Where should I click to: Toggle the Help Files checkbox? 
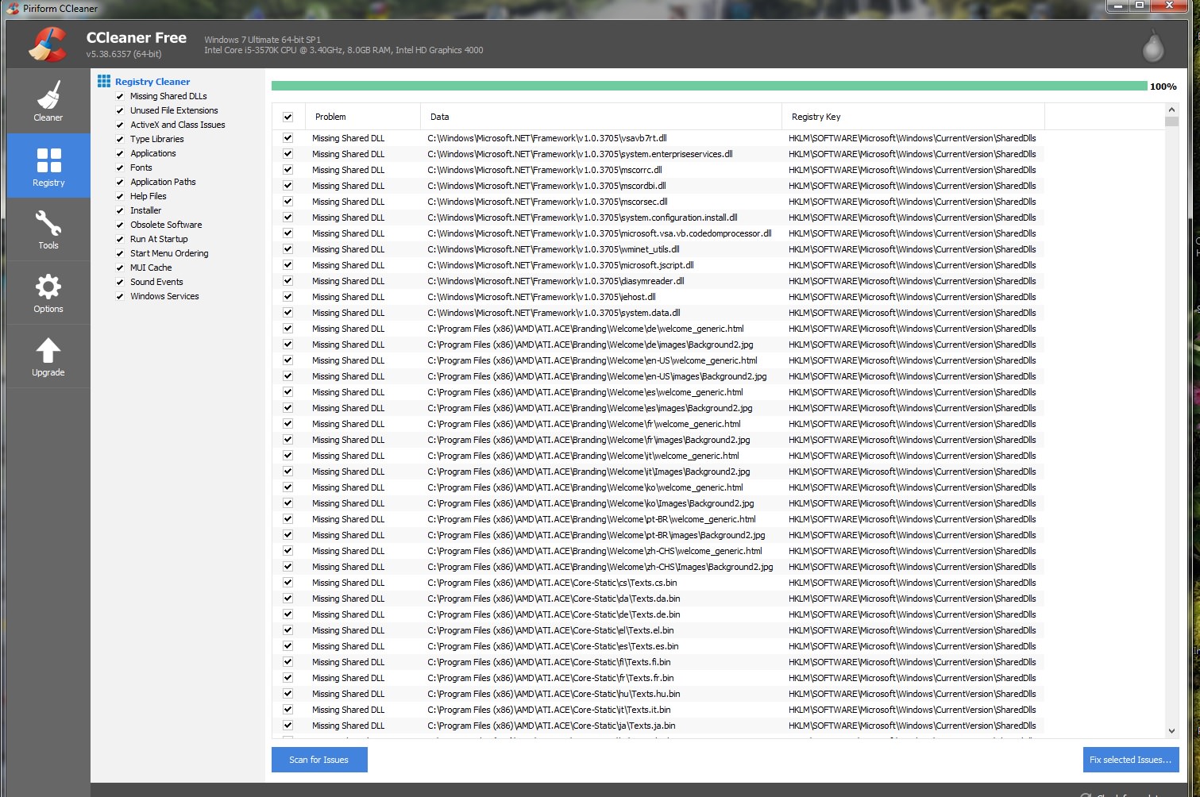pos(120,197)
